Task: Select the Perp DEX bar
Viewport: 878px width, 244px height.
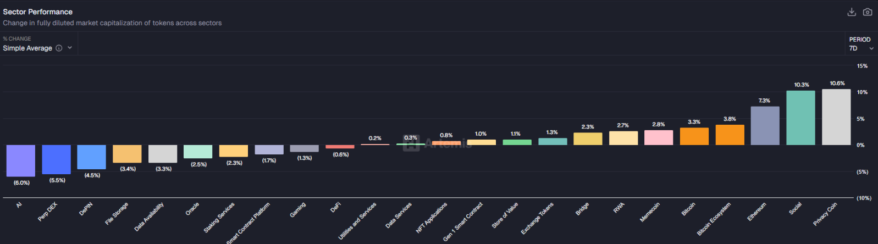Action: point(56,159)
